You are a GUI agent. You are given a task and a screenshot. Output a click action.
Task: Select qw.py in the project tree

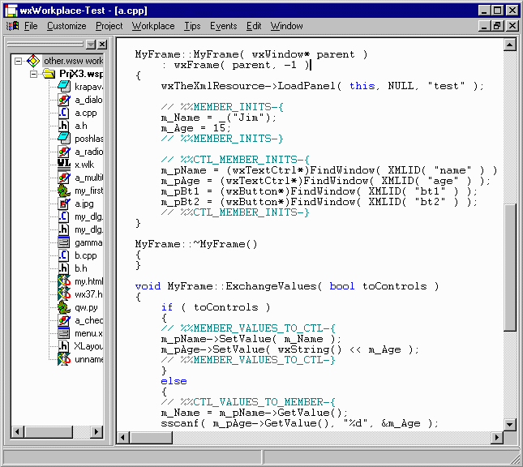click(x=86, y=307)
